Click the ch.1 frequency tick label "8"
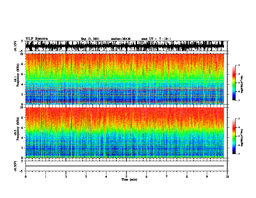This screenshot has height=198, width=256. coord(23,64)
